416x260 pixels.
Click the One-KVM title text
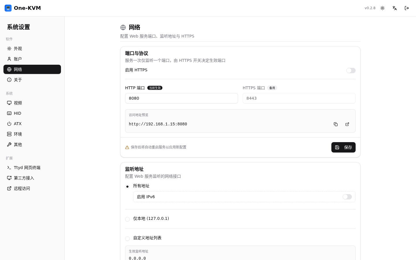pyautogui.click(x=27, y=8)
